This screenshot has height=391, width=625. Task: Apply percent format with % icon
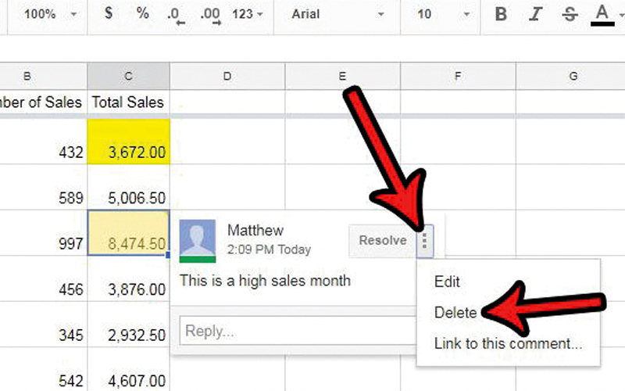142,14
